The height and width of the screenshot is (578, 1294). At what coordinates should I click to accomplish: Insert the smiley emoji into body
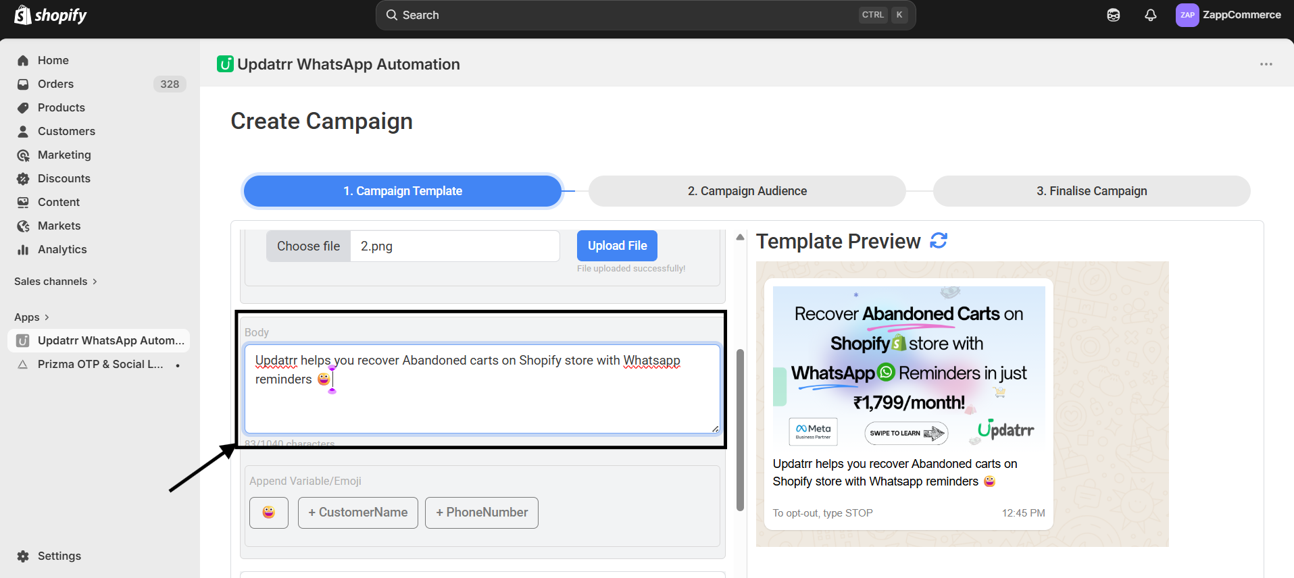[269, 513]
